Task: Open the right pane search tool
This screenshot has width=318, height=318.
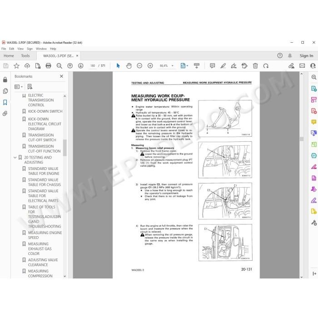Action: coord(314,77)
